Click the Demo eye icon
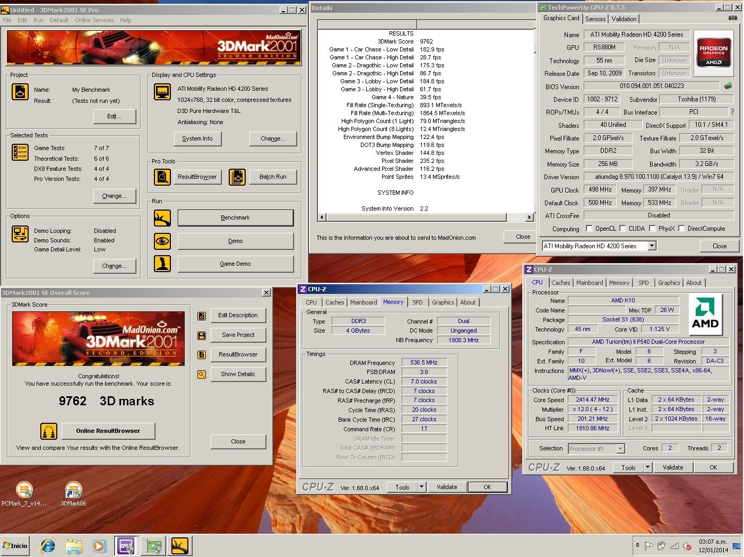The image size is (744, 557). tap(162, 241)
